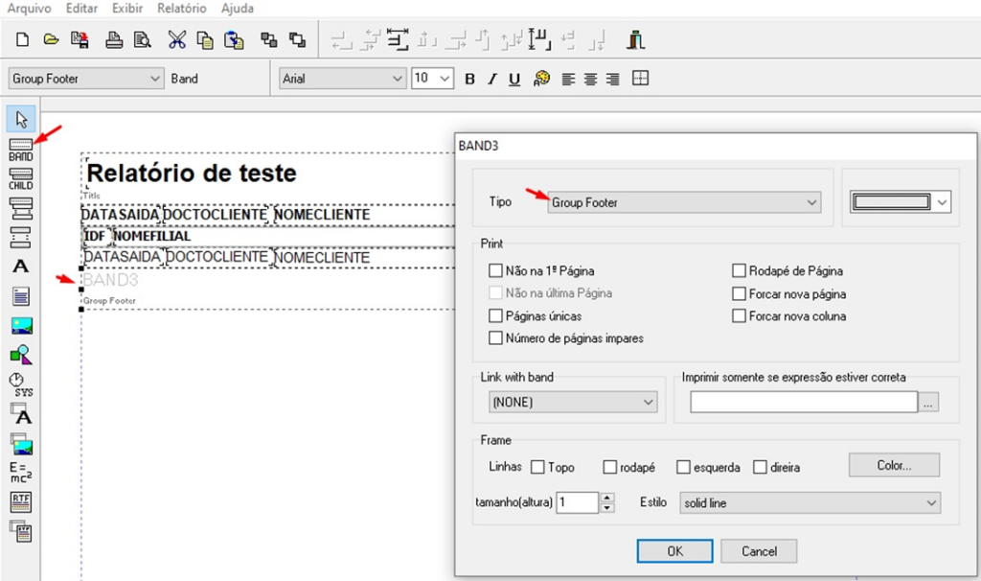Click the Color... button
This screenshot has width=981, height=581.
(894, 465)
